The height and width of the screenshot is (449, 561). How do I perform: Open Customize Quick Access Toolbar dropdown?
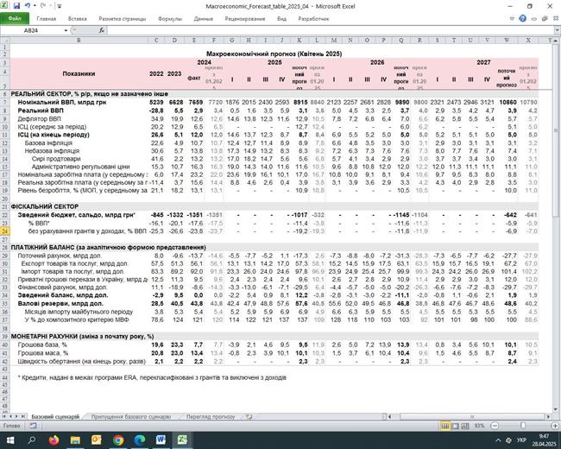coord(60,6)
